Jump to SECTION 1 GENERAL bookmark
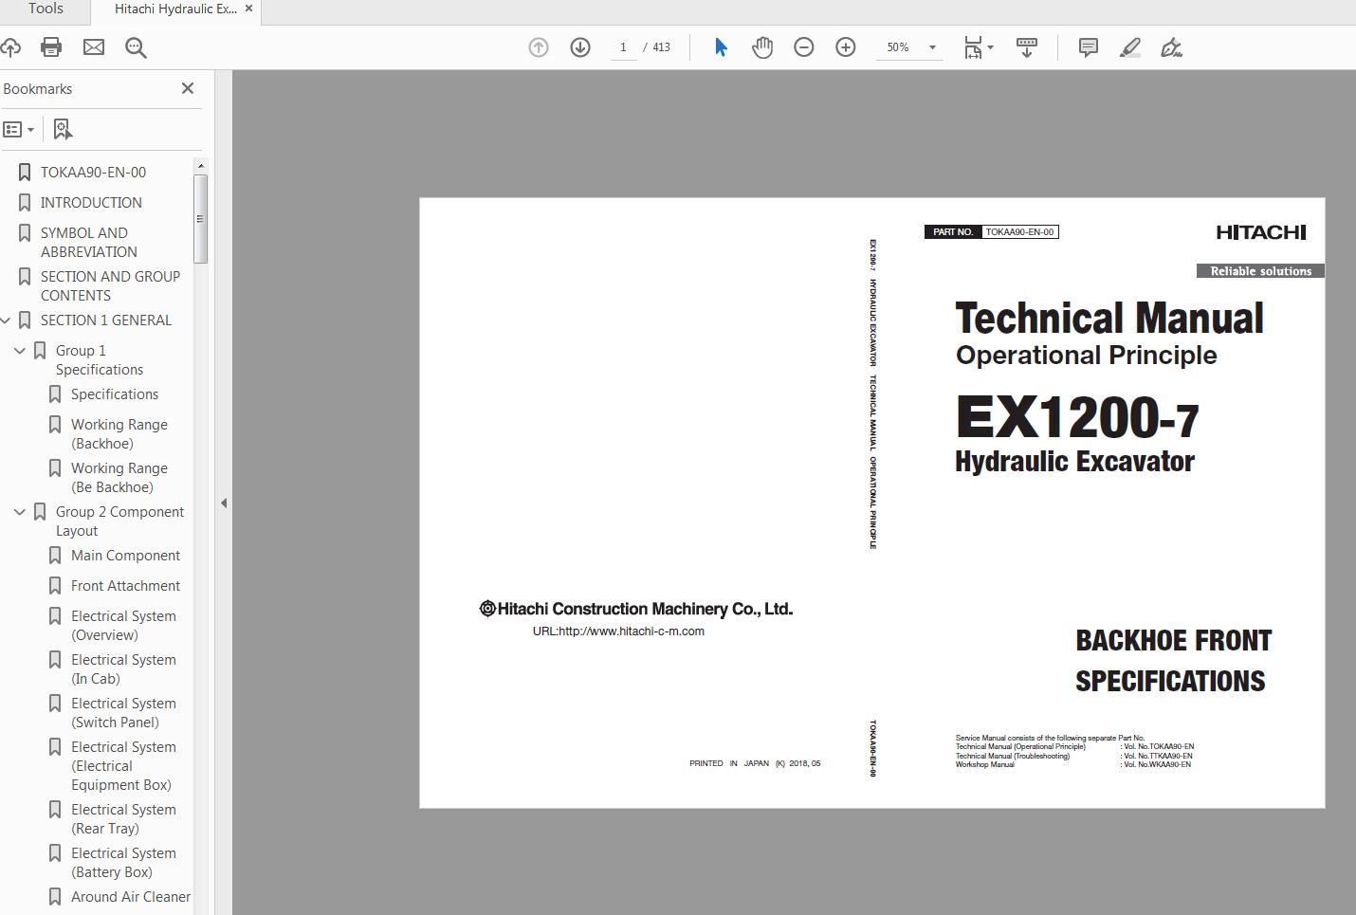1356x915 pixels. click(106, 320)
